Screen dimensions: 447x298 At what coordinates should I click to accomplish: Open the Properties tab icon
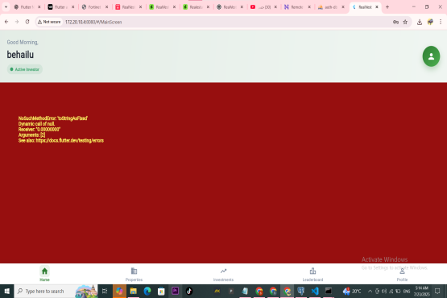(x=134, y=271)
